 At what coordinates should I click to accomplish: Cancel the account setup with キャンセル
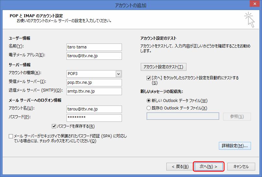tap(241, 167)
